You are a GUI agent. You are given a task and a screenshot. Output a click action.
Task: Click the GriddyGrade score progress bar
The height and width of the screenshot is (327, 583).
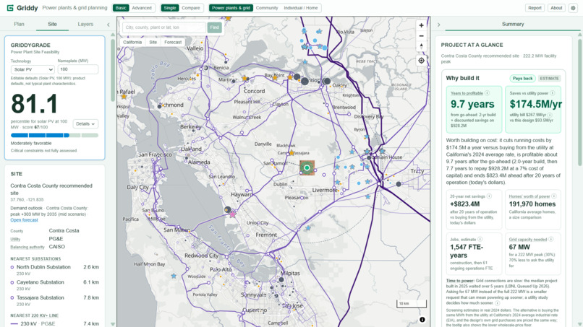pos(55,136)
